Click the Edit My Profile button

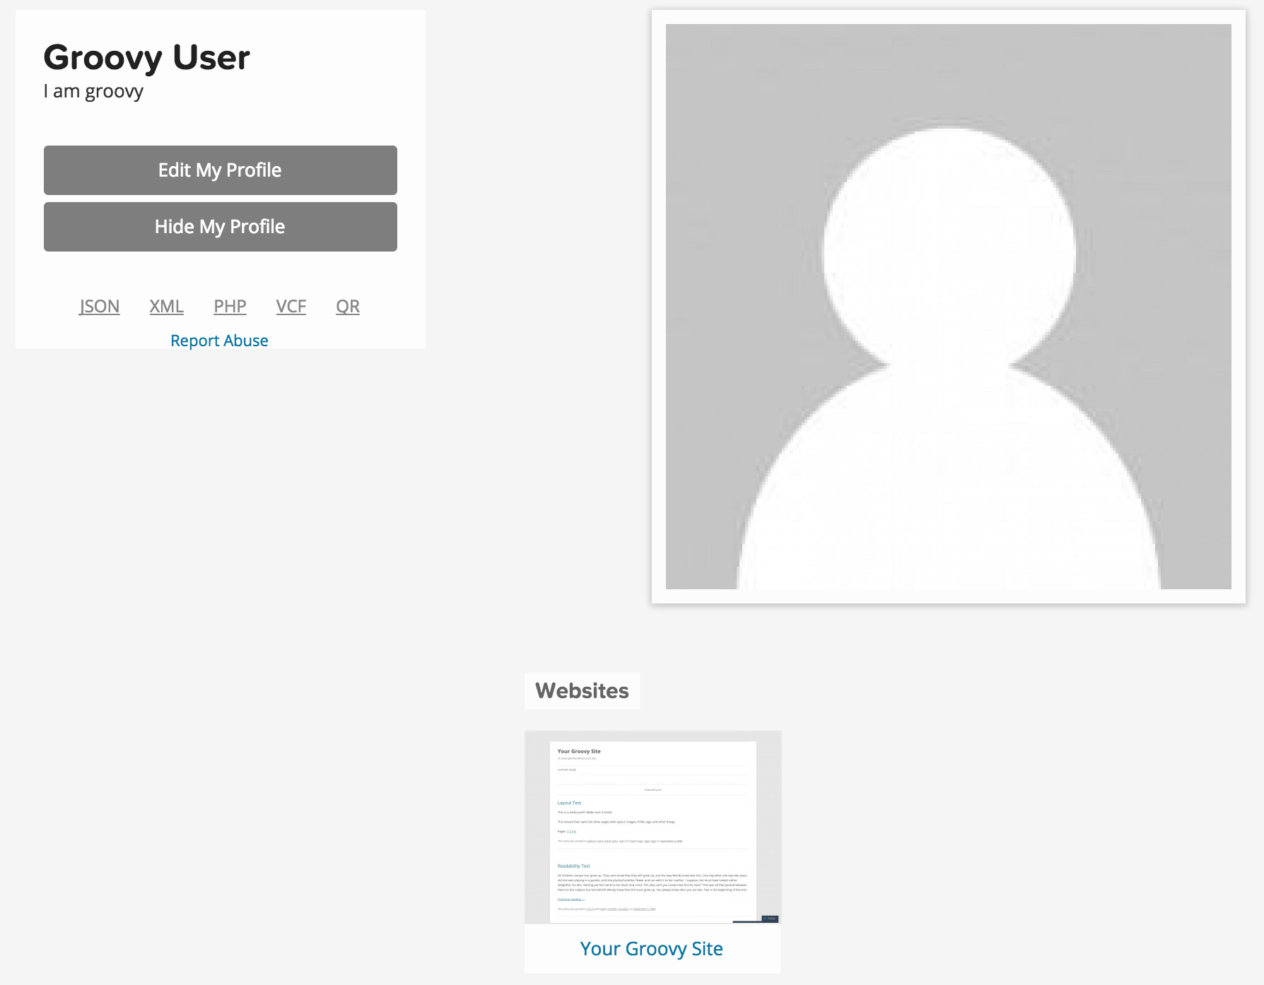pyautogui.click(x=220, y=170)
